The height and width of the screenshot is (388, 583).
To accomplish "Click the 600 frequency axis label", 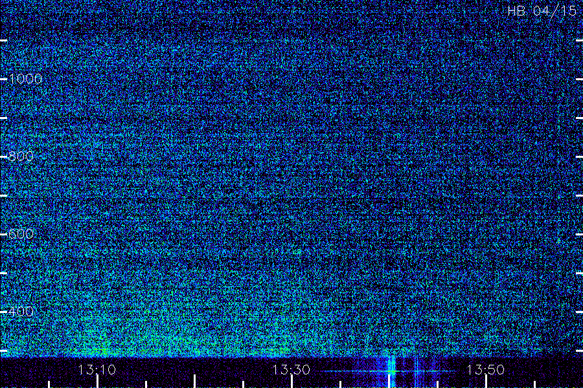I will click(21, 234).
